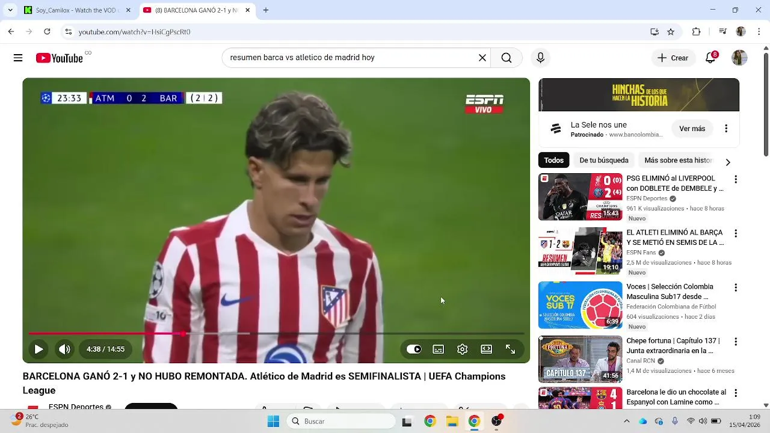Screen dimensions: 770x433
Task: Click the 'La Sele nos une' ad title
Action: (599, 125)
